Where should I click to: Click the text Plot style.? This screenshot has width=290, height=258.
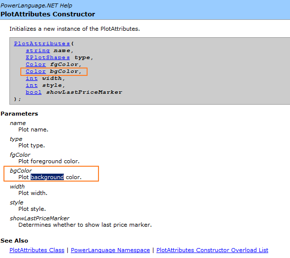pos(32,209)
